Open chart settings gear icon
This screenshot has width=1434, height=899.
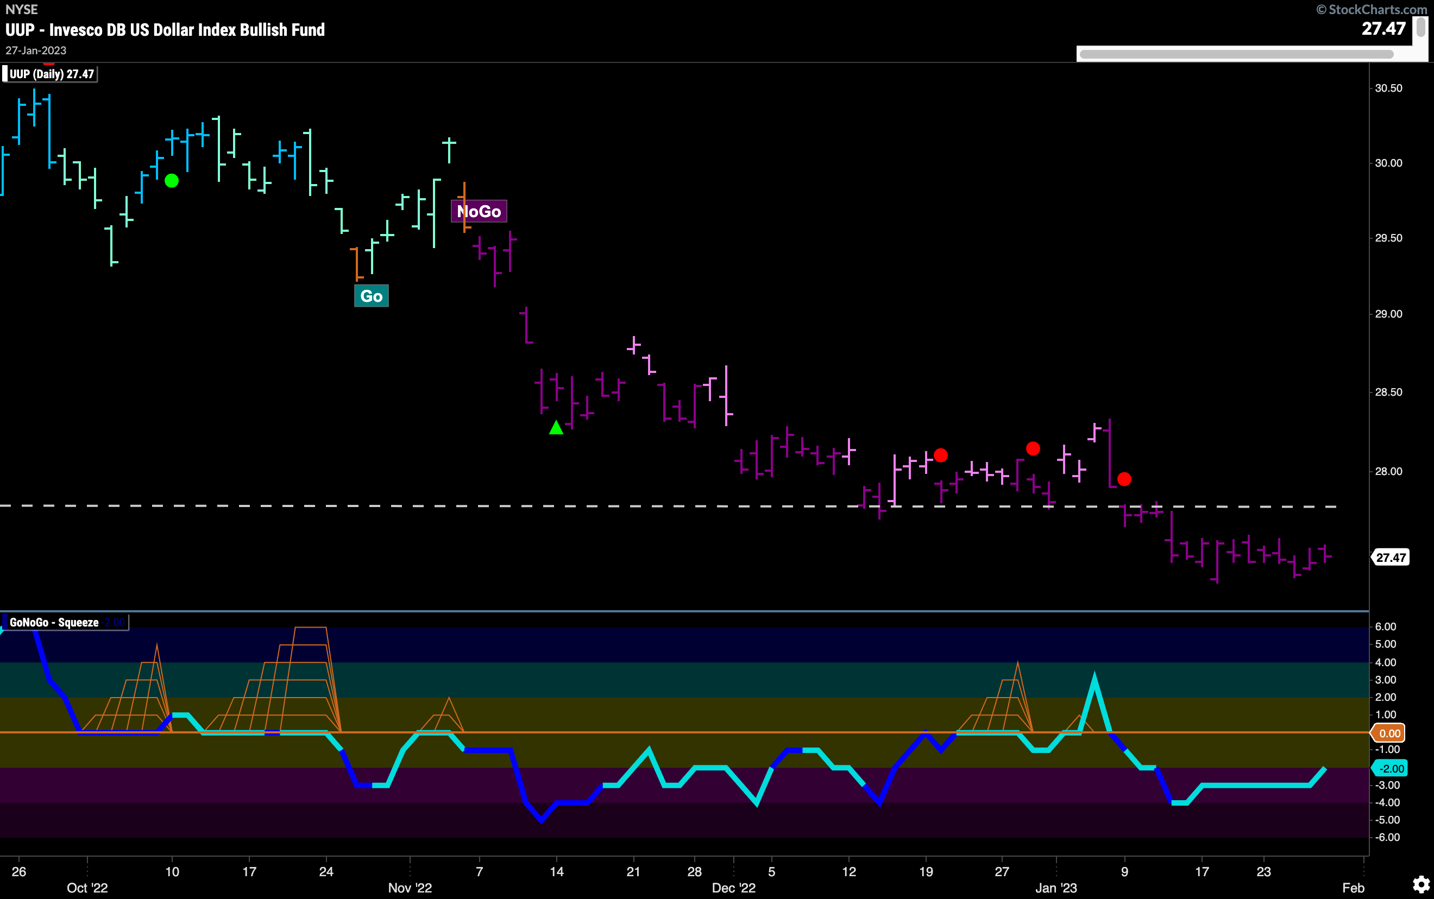(x=1421, y=884)
